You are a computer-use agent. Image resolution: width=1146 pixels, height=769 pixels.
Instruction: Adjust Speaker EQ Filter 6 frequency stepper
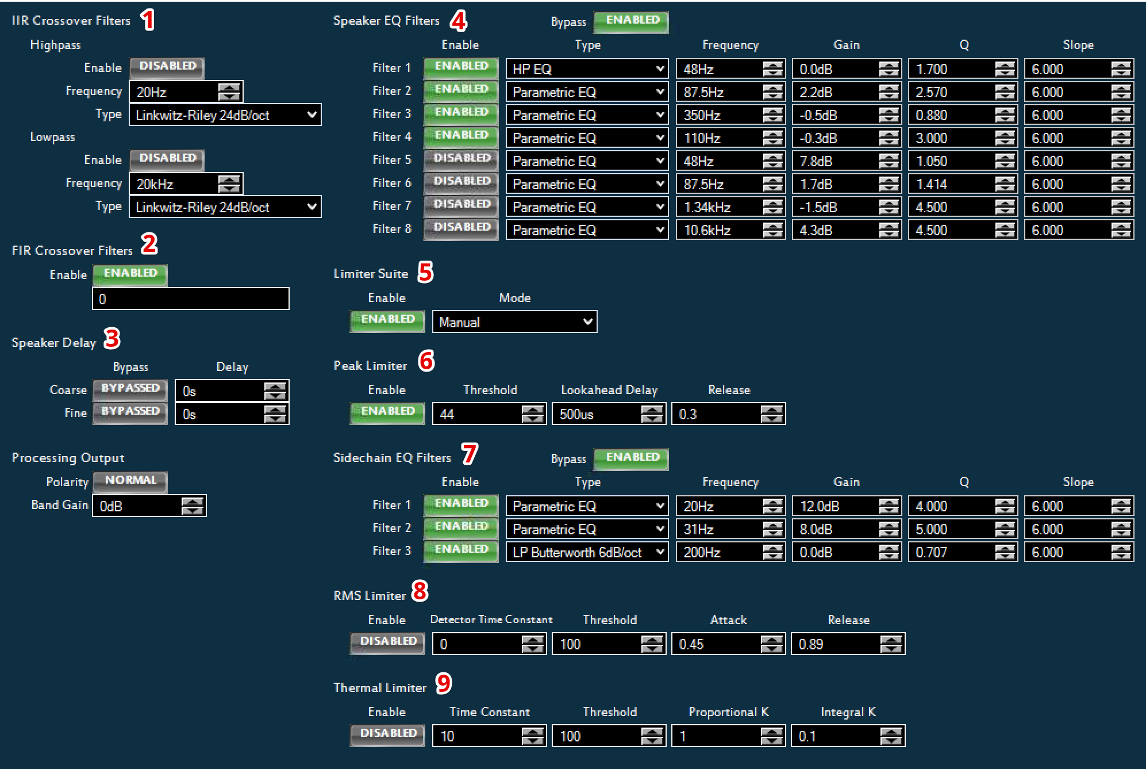(773, 183)
